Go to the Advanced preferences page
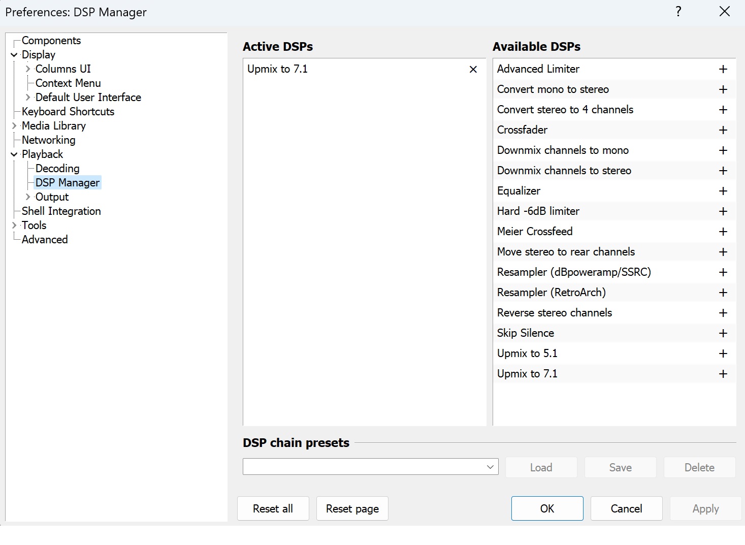The width and height of the screenshot is (745, 545). click(45, 240)
